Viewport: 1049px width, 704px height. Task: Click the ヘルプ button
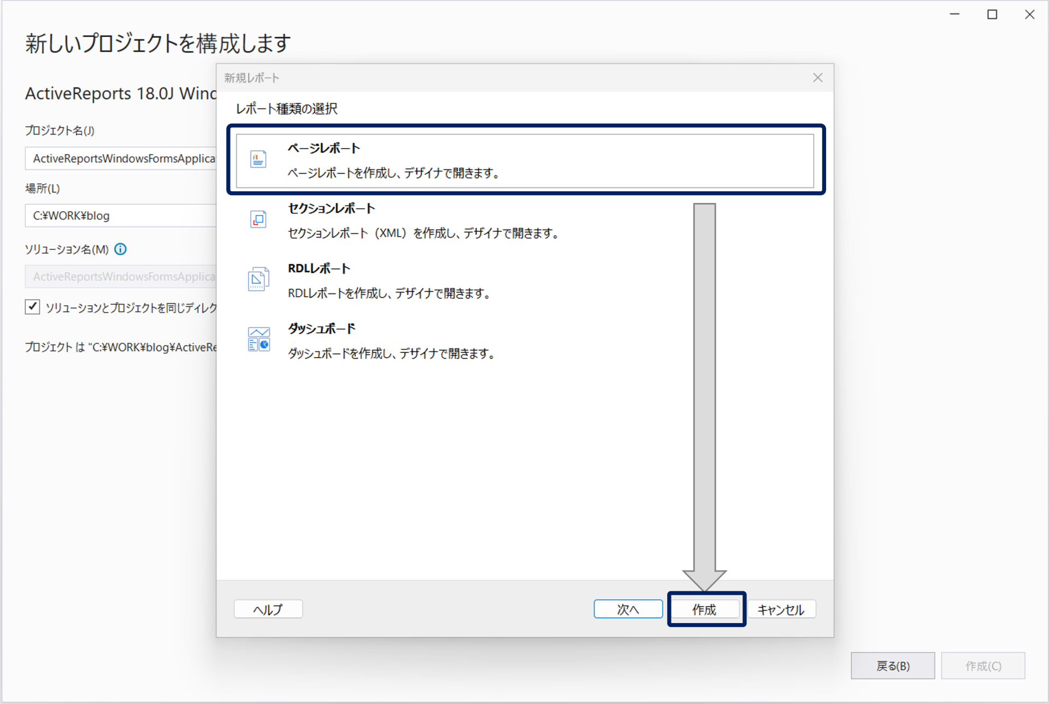pos(268,609)
